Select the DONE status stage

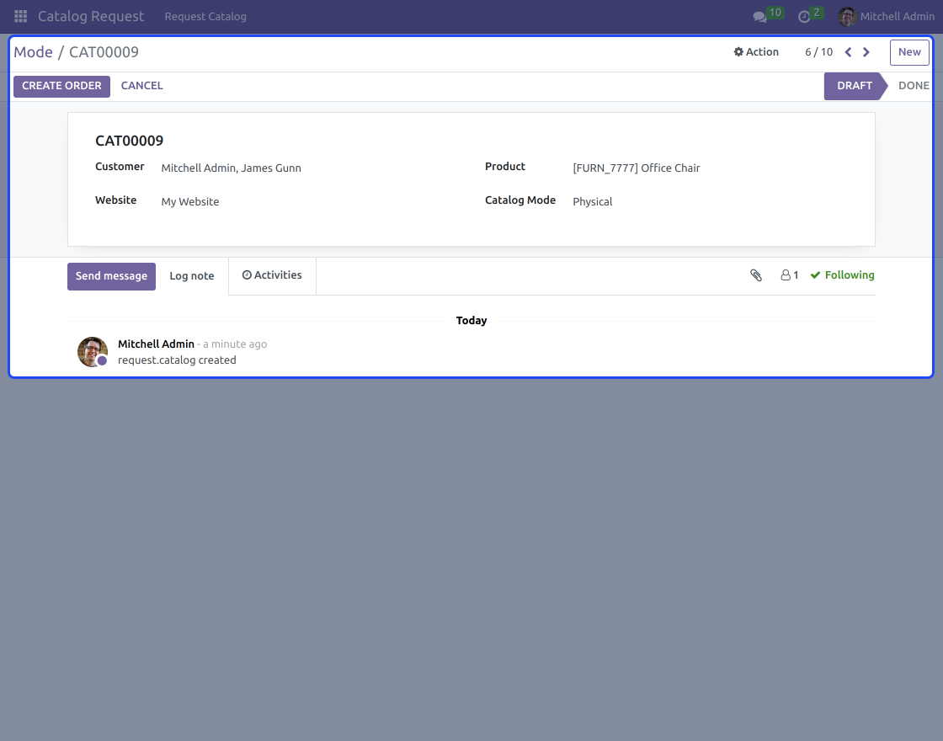[914, 86]
